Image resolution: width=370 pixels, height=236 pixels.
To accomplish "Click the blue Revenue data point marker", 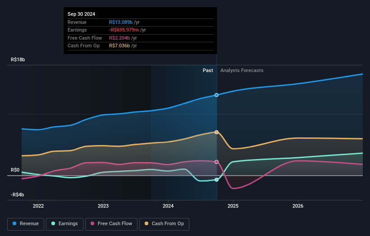I will point(216,95).
